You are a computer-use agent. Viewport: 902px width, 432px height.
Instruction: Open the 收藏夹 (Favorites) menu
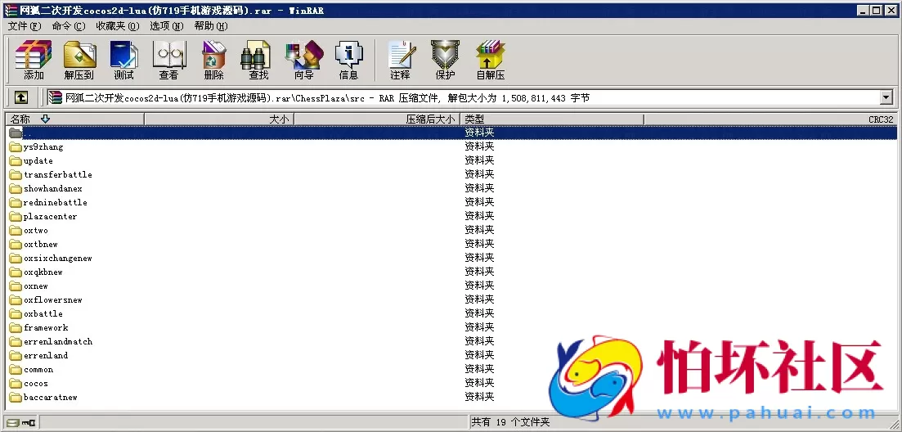pyautogui.click(x=117, y=26)
